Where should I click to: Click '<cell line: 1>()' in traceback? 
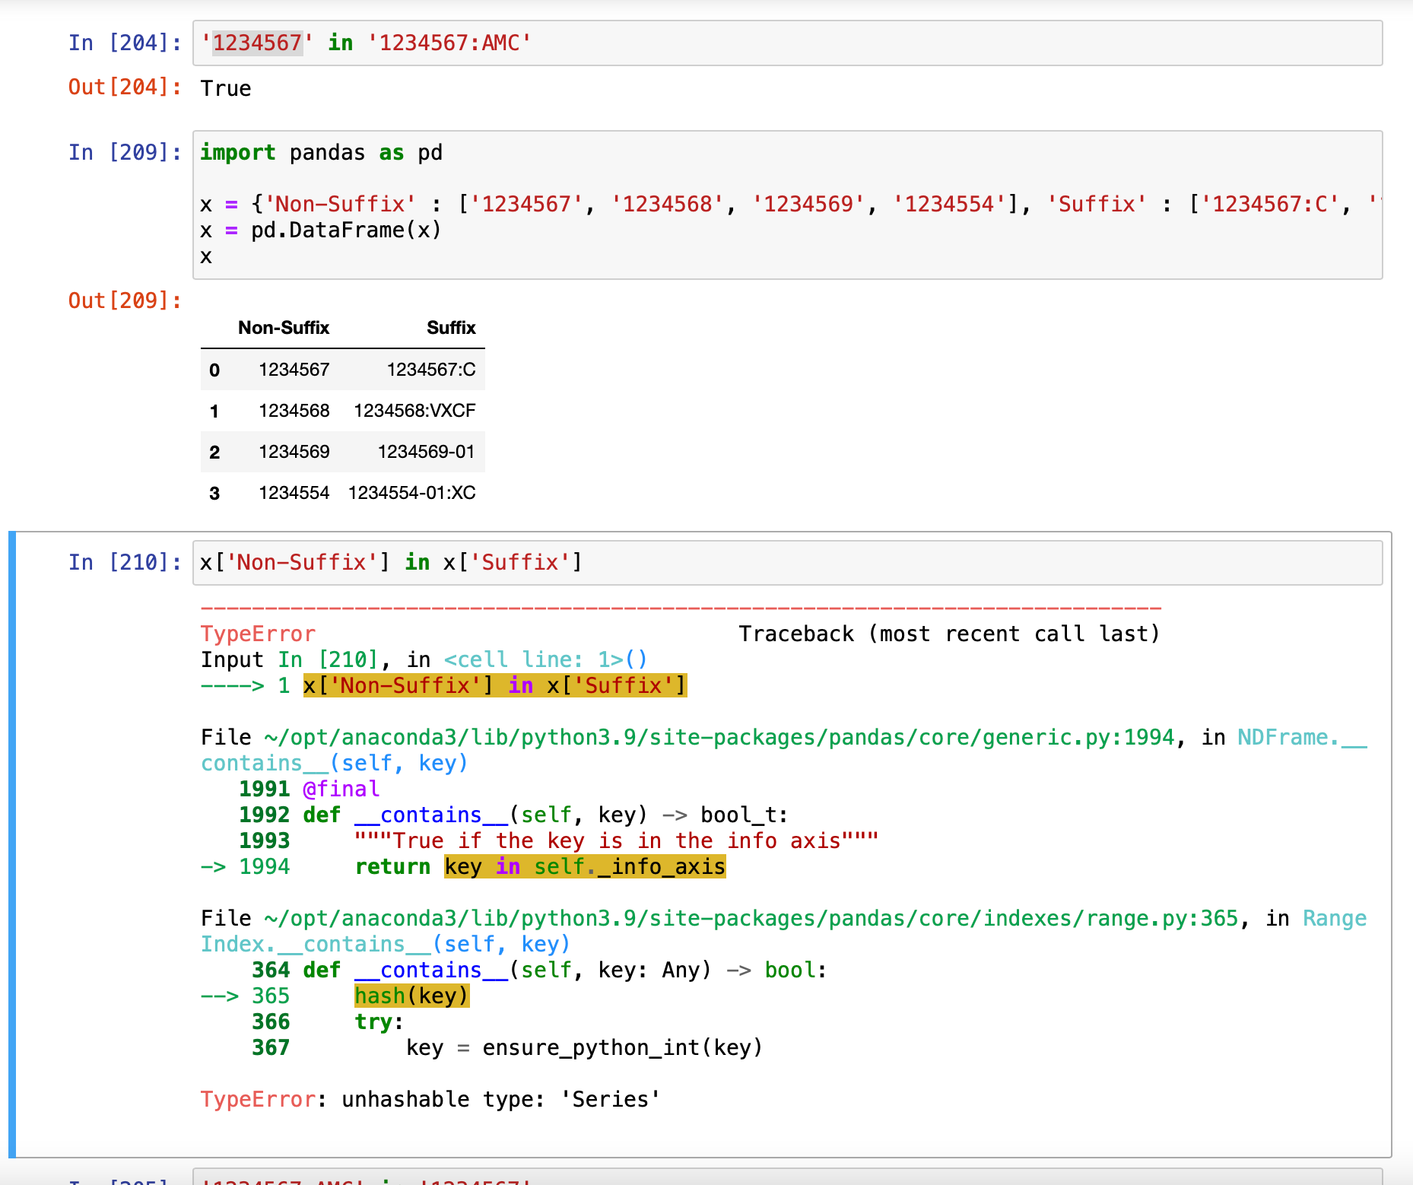coord(545,659)
